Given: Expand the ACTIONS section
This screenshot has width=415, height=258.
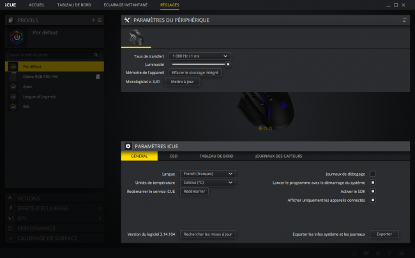Looking at the screenshot, I should point(54,198).
